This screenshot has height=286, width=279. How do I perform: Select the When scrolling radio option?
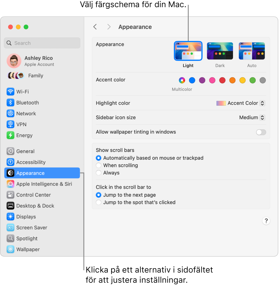(x=99, y=165)
